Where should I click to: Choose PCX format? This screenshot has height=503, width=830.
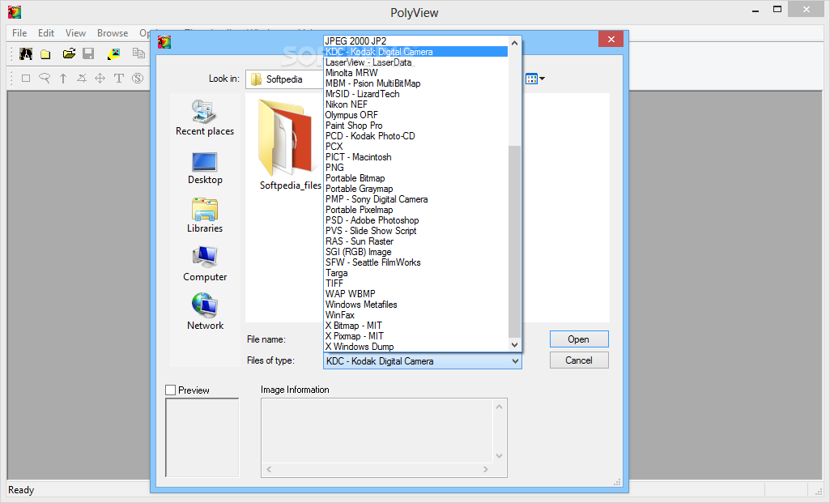pyautogui.click(x=415, y=147)
